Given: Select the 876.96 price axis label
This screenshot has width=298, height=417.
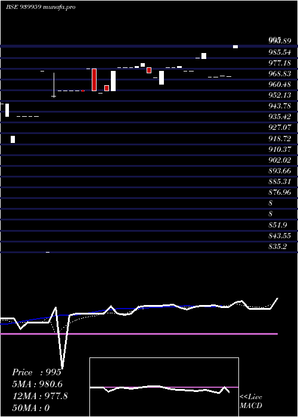Looking at the screenshot, I should [280, 192].
